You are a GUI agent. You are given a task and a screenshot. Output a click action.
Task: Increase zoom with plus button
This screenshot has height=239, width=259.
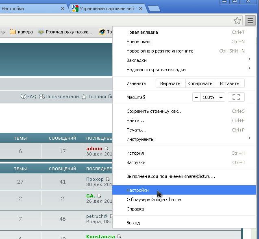coord(221,97)
